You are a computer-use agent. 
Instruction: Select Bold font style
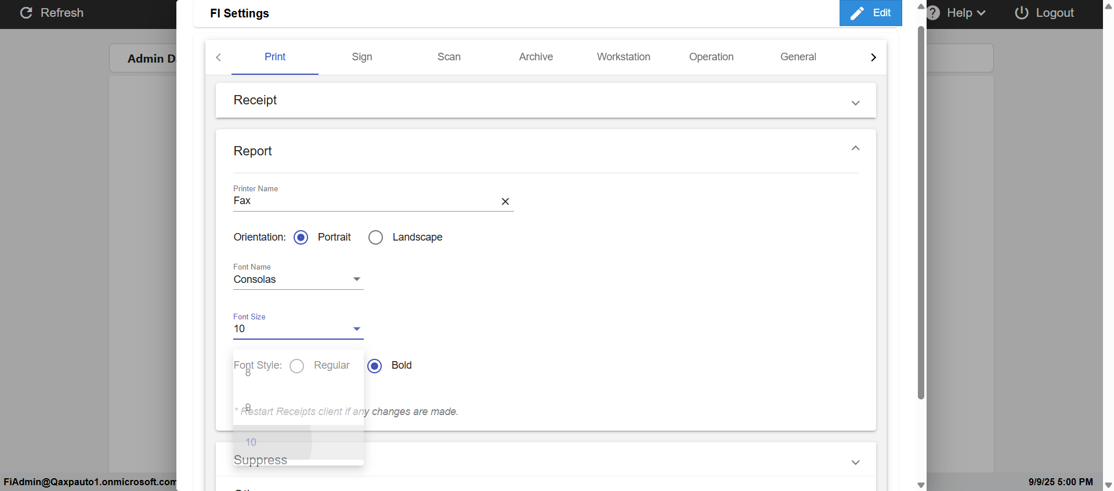point(375,366)
